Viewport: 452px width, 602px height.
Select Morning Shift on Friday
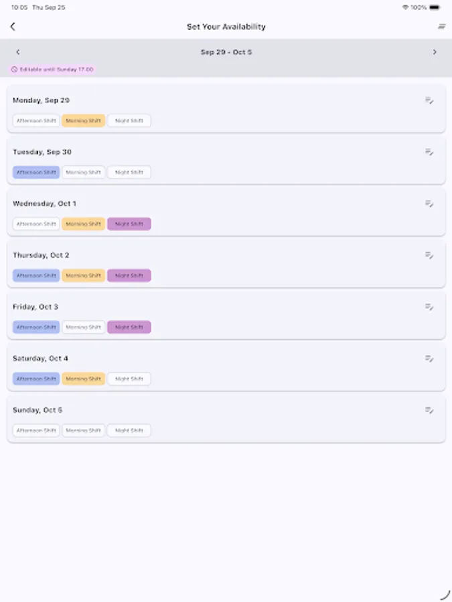tap(83, 327)
